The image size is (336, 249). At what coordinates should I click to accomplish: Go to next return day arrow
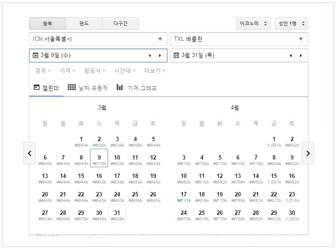point(301,56)
